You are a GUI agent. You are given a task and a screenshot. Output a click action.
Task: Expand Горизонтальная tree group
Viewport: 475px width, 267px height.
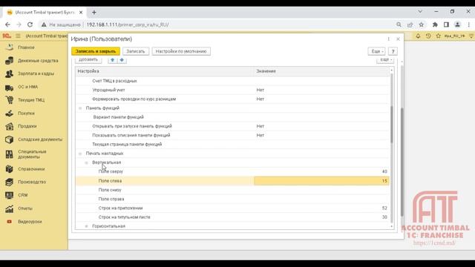86,226
